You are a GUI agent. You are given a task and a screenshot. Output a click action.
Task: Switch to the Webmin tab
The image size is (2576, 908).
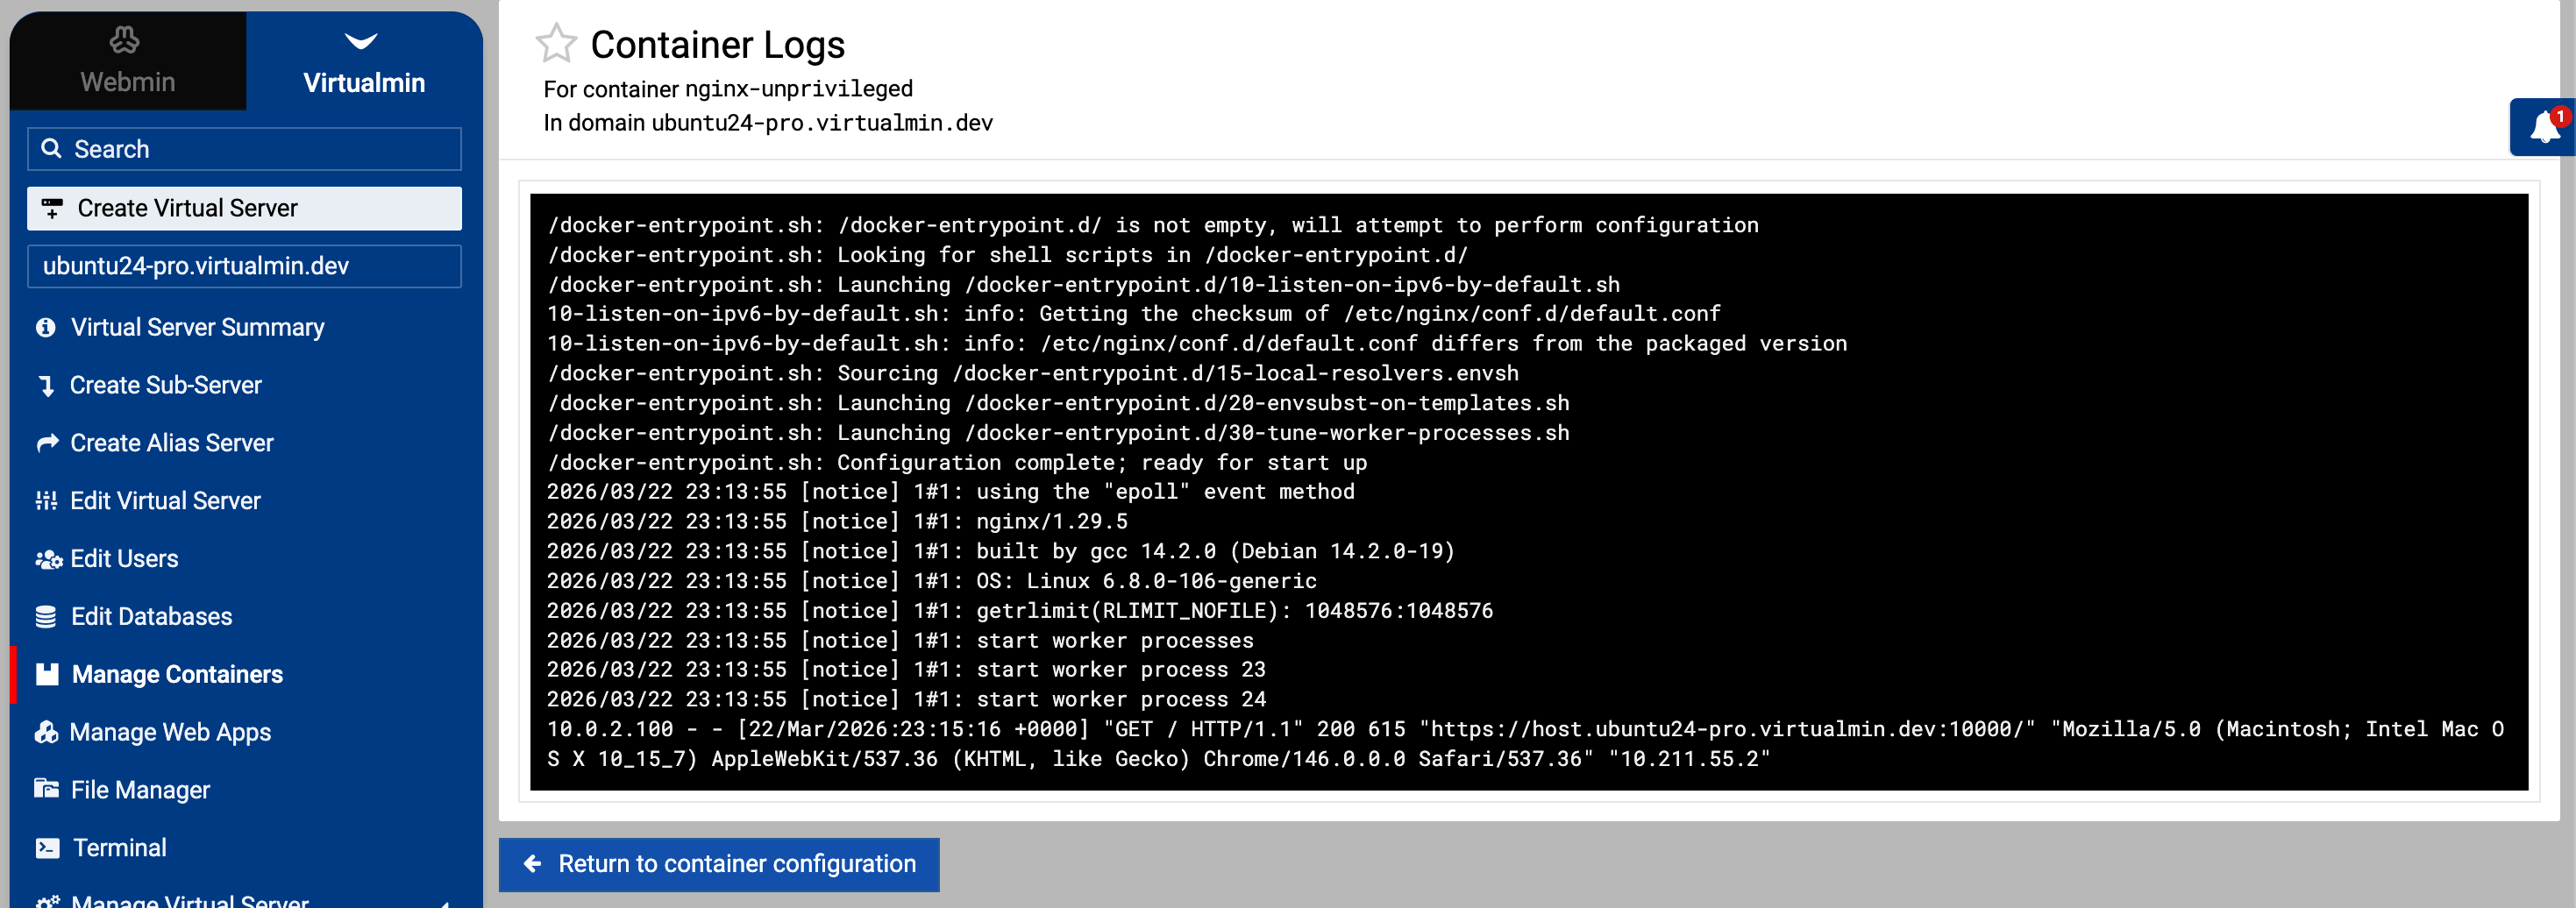coord(127,60)
